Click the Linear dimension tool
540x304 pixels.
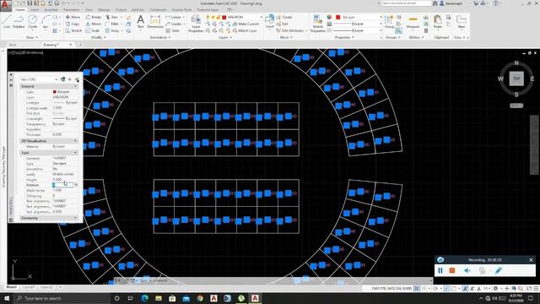174,17
